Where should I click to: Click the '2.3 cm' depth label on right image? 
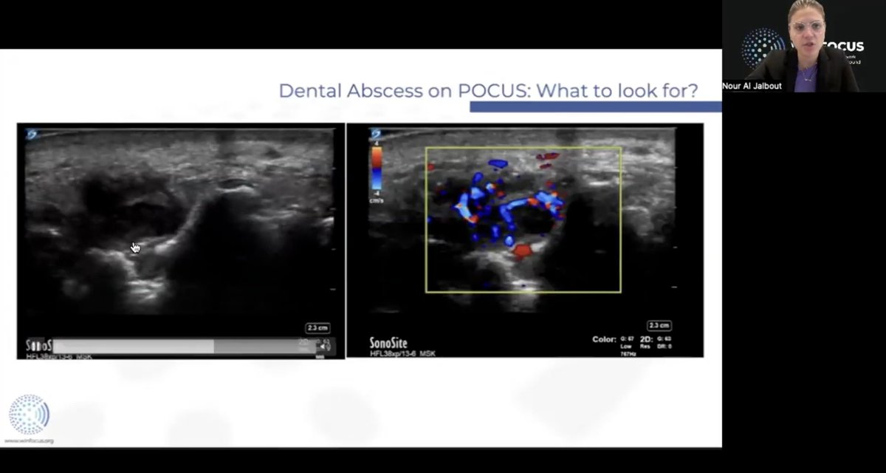[x=659, y=325]
